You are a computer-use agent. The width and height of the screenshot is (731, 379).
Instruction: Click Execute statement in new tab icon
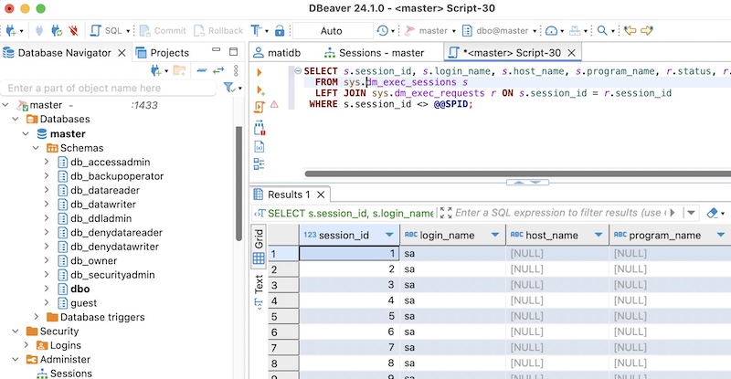pyautogui.click(x=260, y=89)
